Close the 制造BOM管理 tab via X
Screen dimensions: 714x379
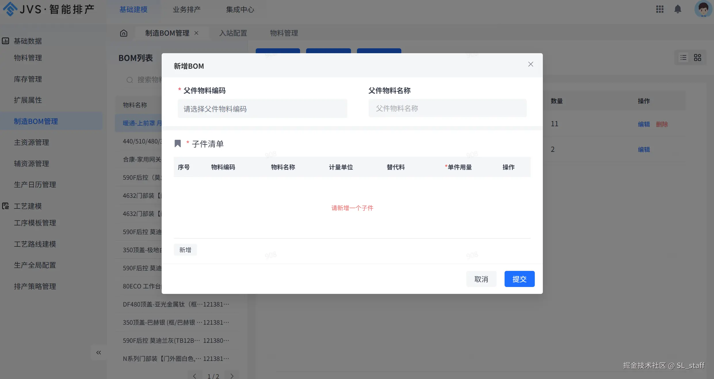[x=196, y=33]
